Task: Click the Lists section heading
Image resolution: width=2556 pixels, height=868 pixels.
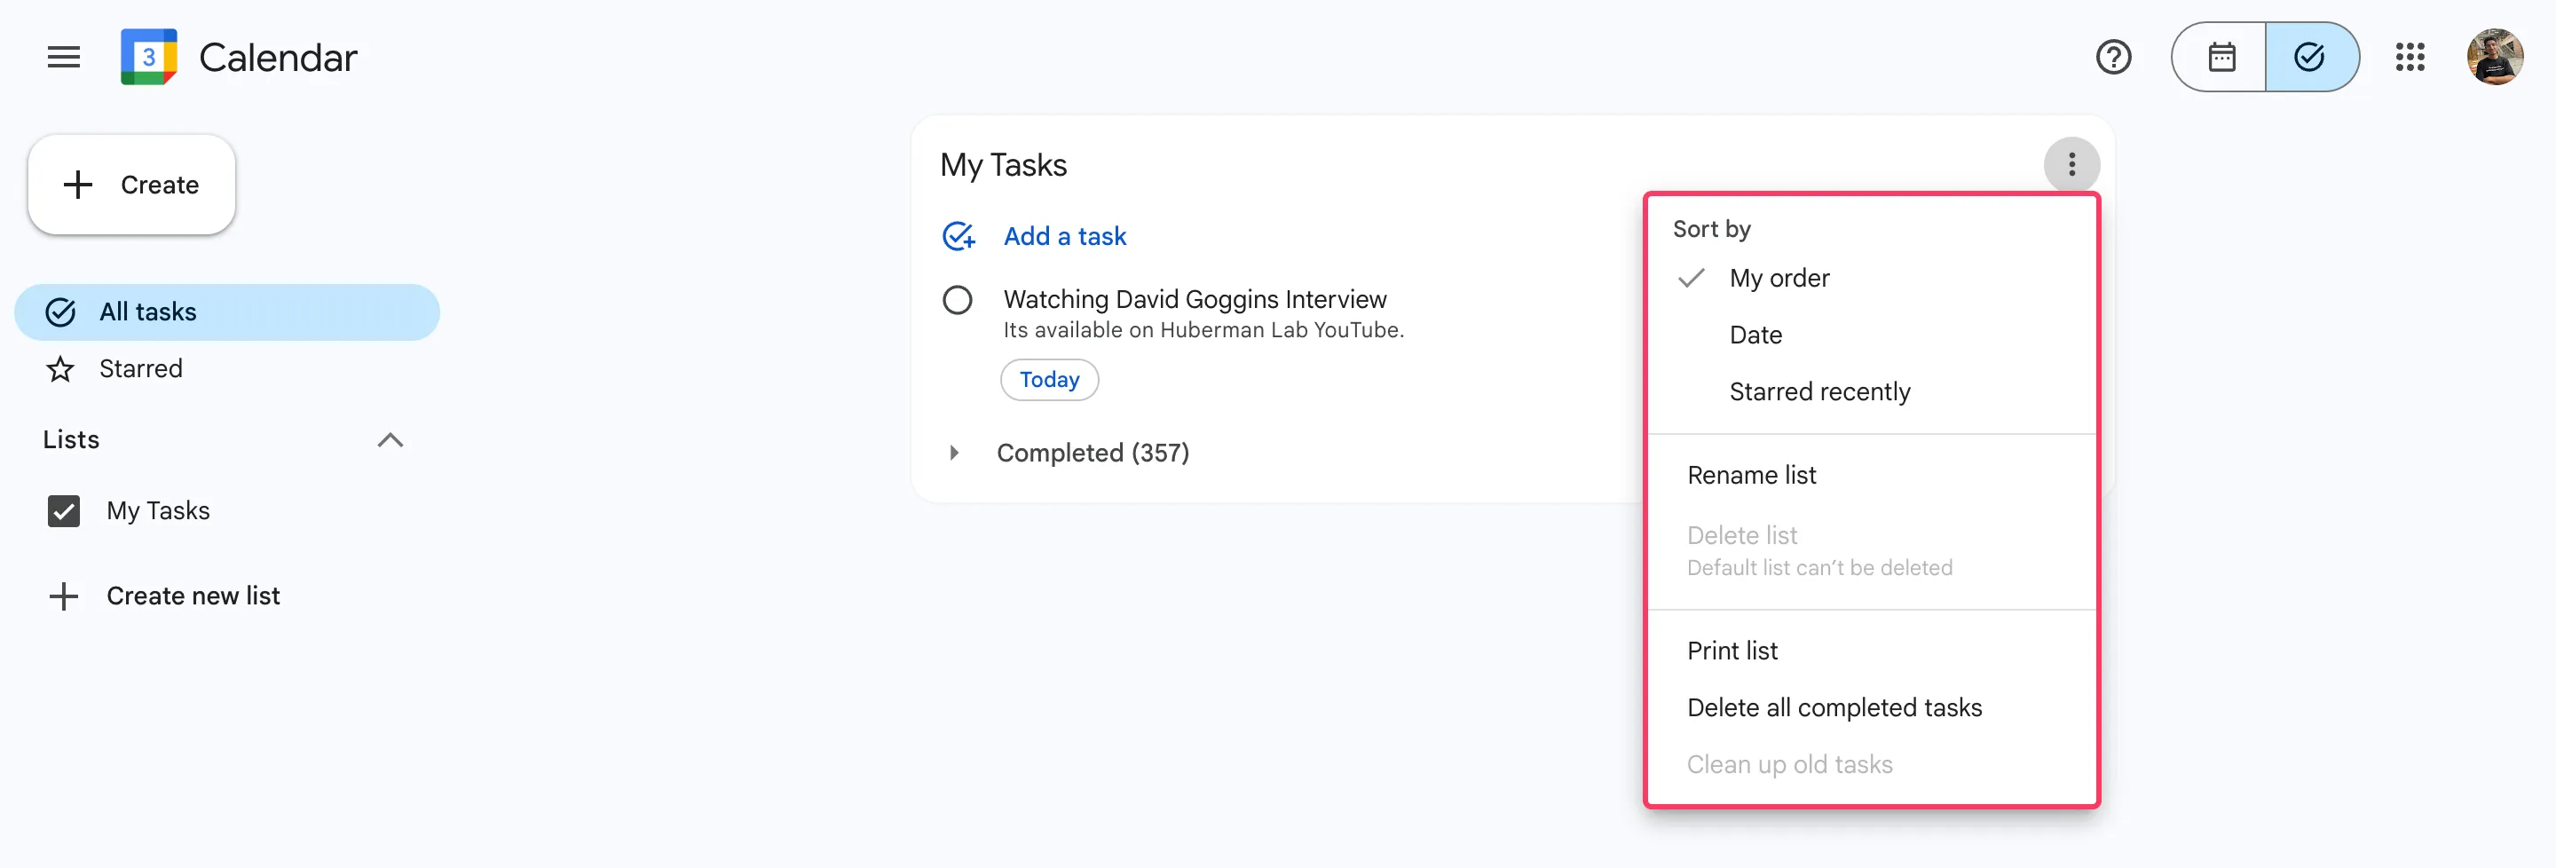Action: point(71,439)
